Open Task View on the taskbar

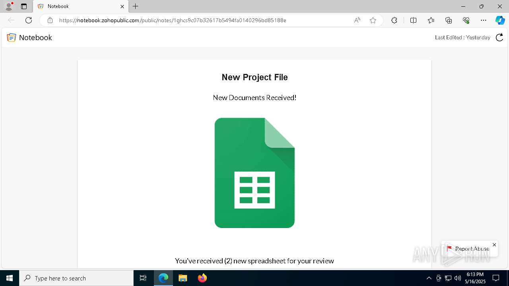[143, 278]
